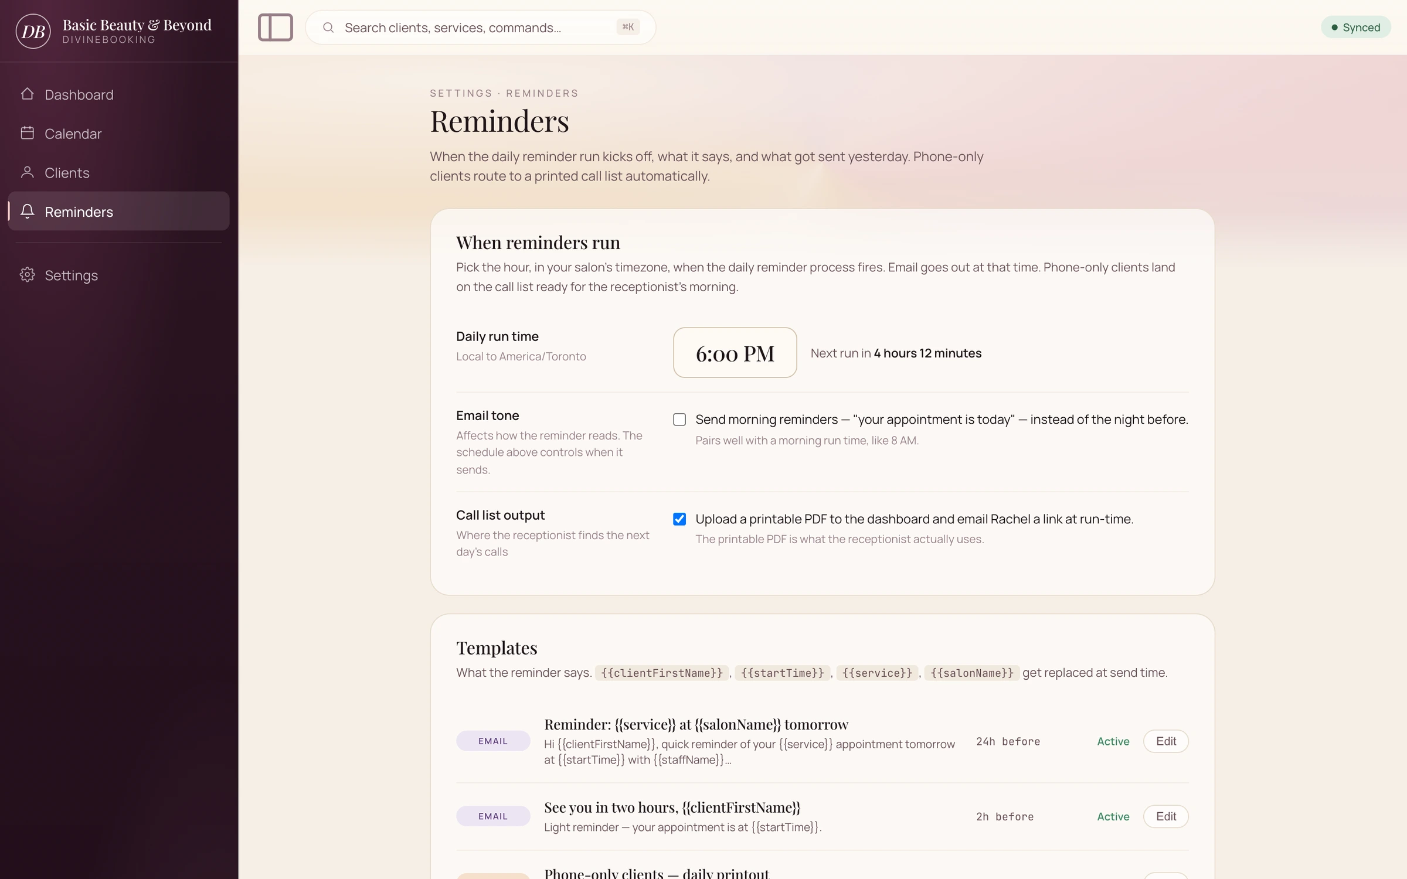Toggle the sidebar panel icon
The height and width of the screenshot is (879, 1407).
tap(276, 28)
